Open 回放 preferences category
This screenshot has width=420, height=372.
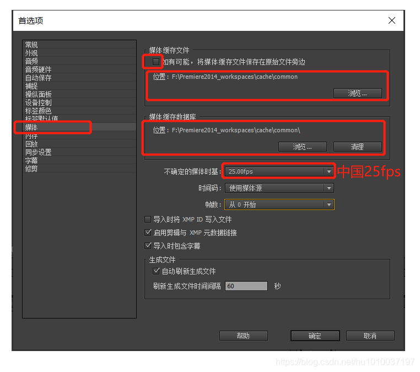click(79, 144)
